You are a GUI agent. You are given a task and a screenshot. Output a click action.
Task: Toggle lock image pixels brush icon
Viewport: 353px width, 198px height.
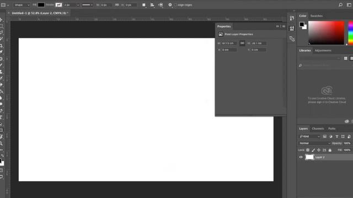tap(313, 150)
